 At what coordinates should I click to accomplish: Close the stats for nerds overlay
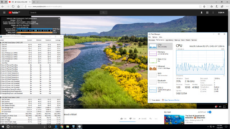tap(59, 19)
